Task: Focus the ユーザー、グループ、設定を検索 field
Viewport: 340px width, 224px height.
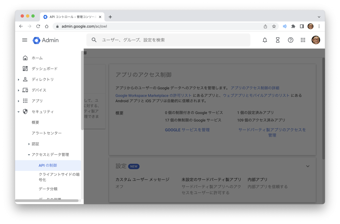Action: point(168,40)
